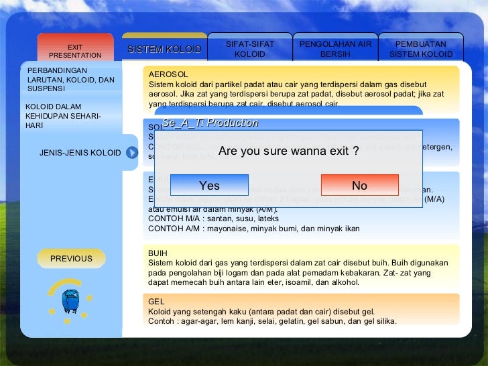Viewport: 488px width, 366px height.
Task: Click the Exit Presentation tab
Action: [x=75, y=48]
